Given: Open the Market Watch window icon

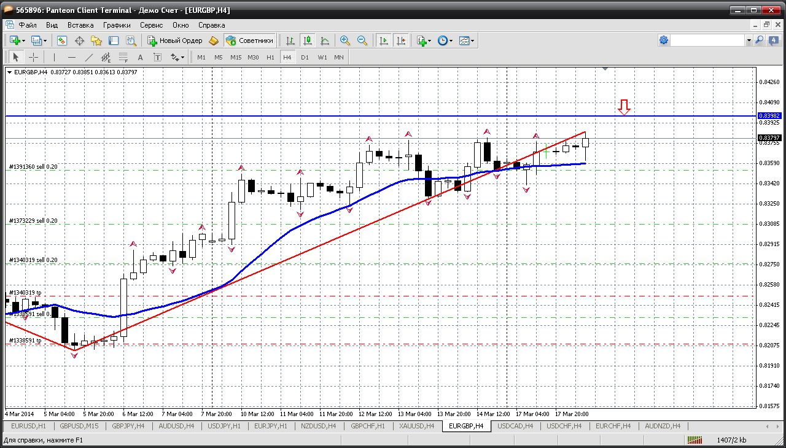Looking at the screenshot, I should (62, 41).
